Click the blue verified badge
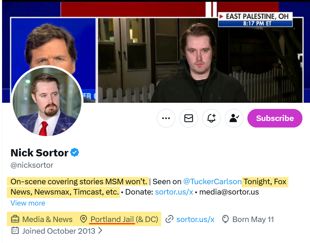This screenshot has width=310, height=243. (75, 153)
